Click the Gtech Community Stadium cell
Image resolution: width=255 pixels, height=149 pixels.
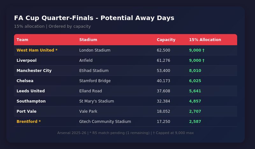tap(105, 122)
